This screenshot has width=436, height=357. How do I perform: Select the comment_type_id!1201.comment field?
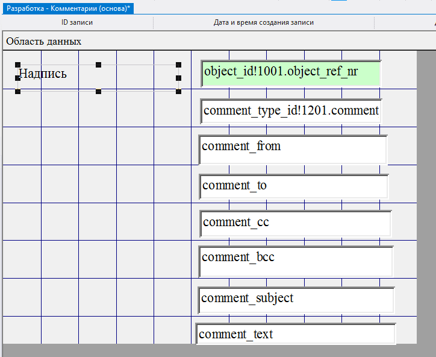click(x=291, y=111)
